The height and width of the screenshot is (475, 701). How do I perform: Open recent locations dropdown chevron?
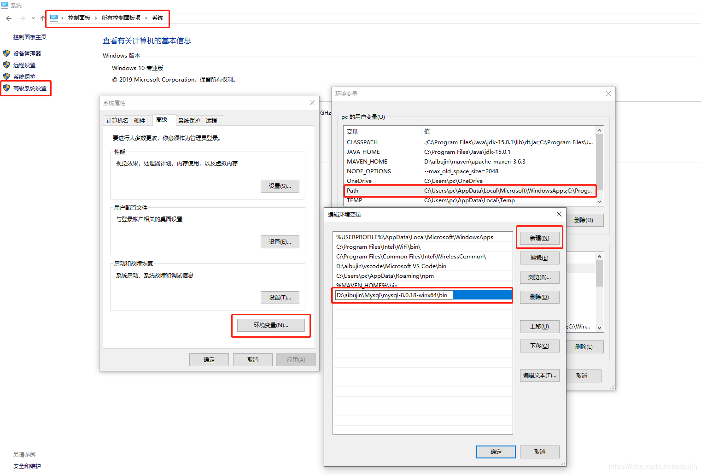(33, 18)
